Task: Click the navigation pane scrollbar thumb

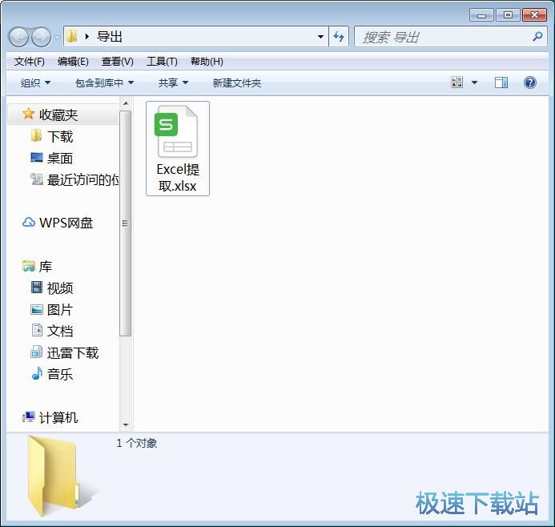Action: [x=125, y=223]
